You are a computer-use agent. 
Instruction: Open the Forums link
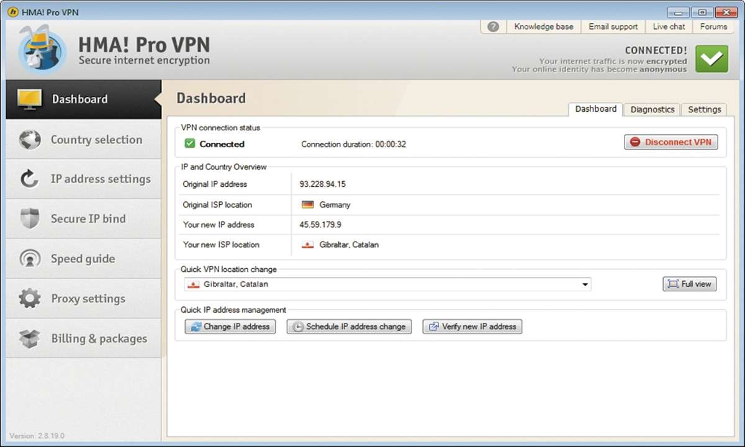pyautogui.click(x=713, y=27)
